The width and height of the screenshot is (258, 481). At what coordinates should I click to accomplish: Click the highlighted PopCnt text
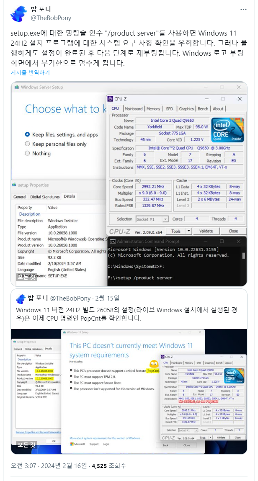pos(153,371)
